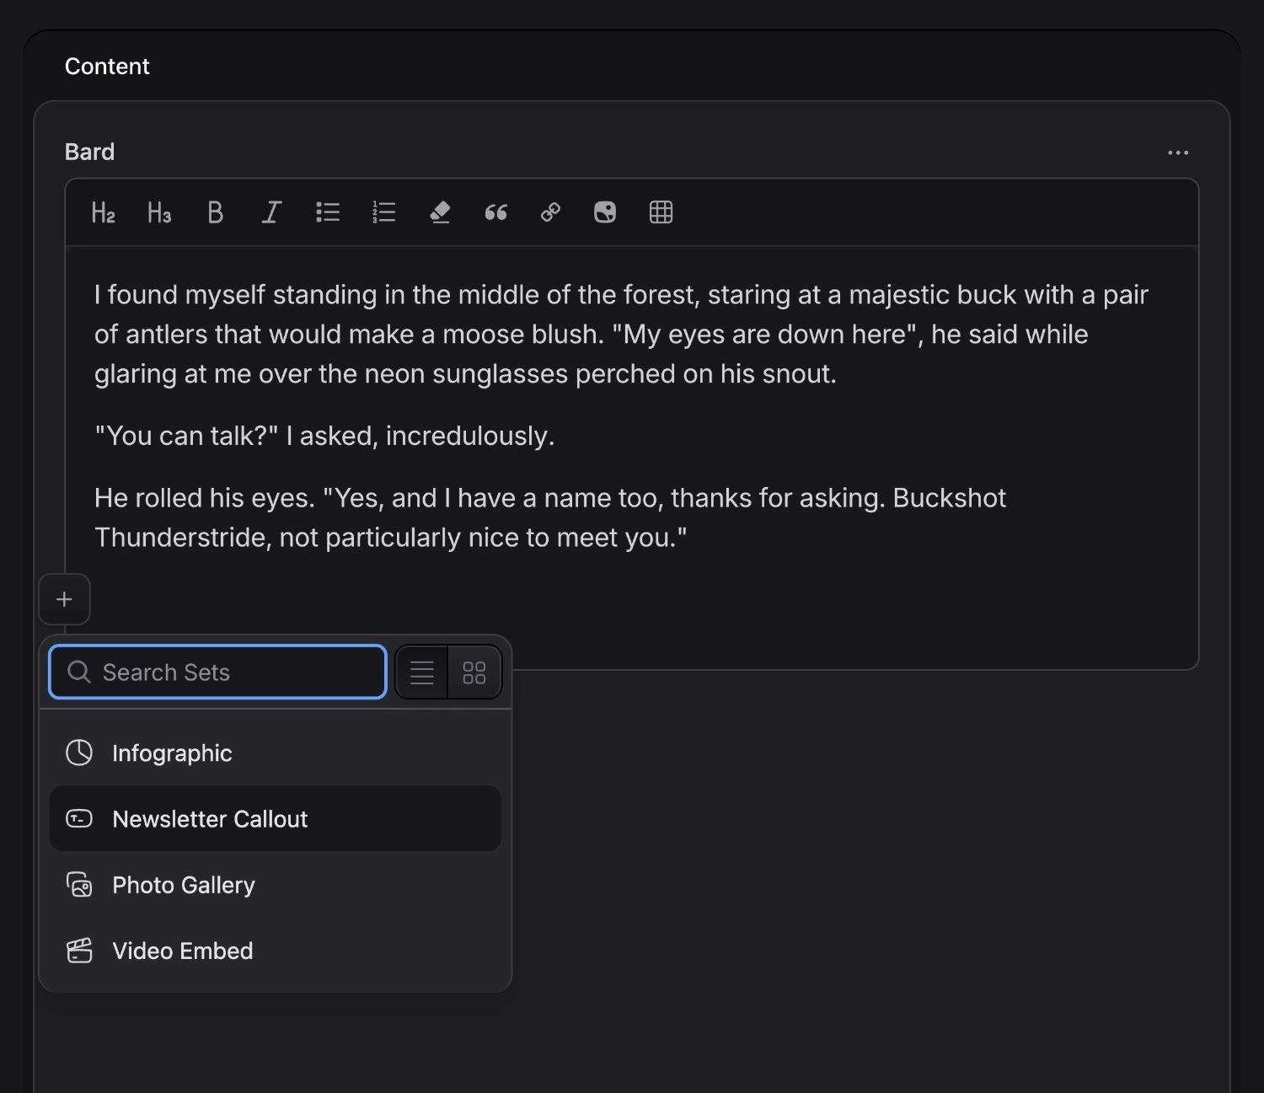Insert a blockquote

point(495,212)
